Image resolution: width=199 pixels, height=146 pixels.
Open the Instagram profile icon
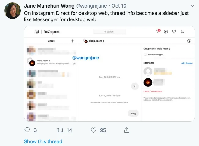click(x=183, y=31)
